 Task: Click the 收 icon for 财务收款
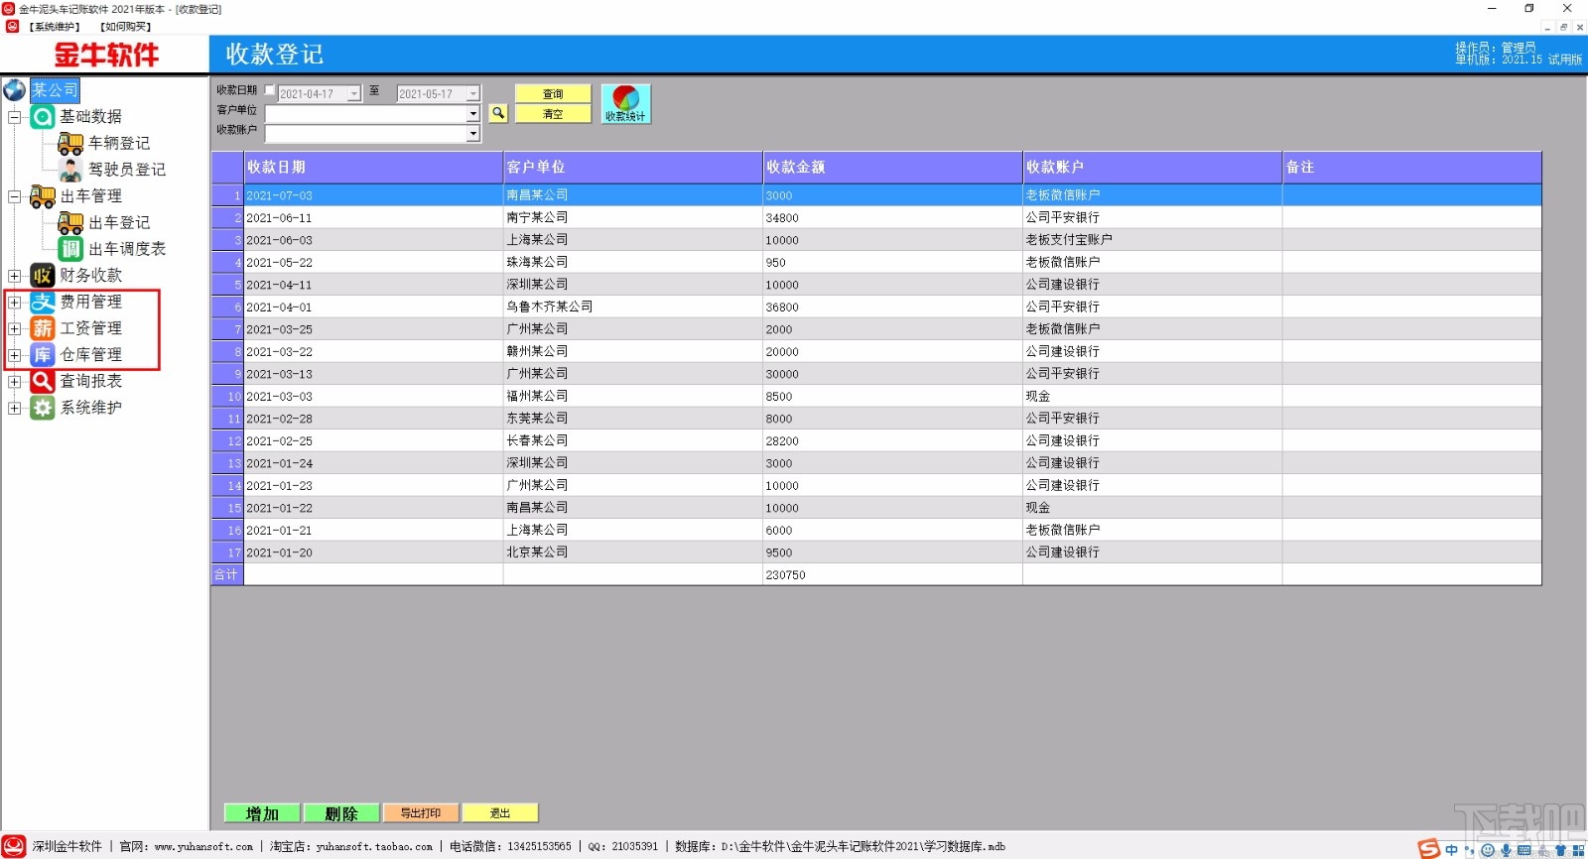click(x=43, y=276)
